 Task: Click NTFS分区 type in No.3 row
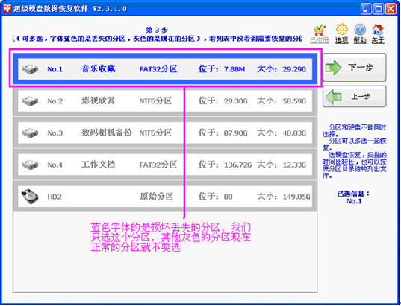155,133
